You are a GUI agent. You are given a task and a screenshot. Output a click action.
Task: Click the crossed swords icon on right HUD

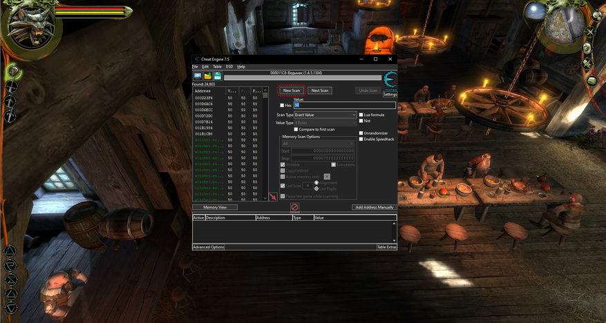pyautogui.click(x=591, y=32)
